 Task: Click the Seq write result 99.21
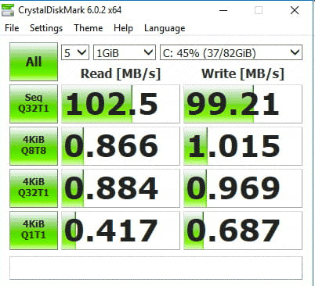pos(243,104)
